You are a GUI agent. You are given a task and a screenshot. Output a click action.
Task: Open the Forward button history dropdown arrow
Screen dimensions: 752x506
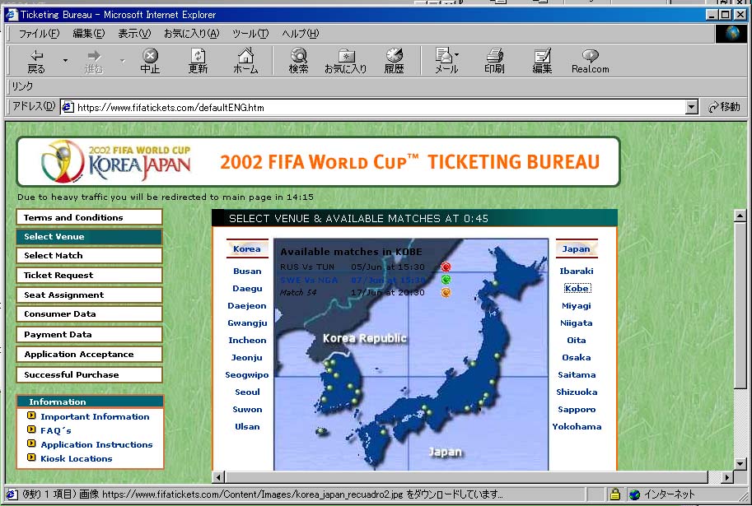tap(122, 61)
